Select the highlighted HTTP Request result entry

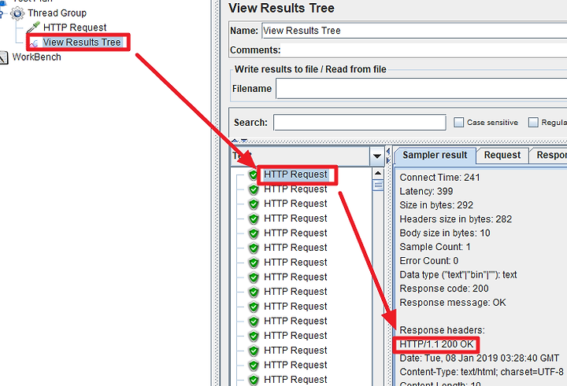pos(295,175)
